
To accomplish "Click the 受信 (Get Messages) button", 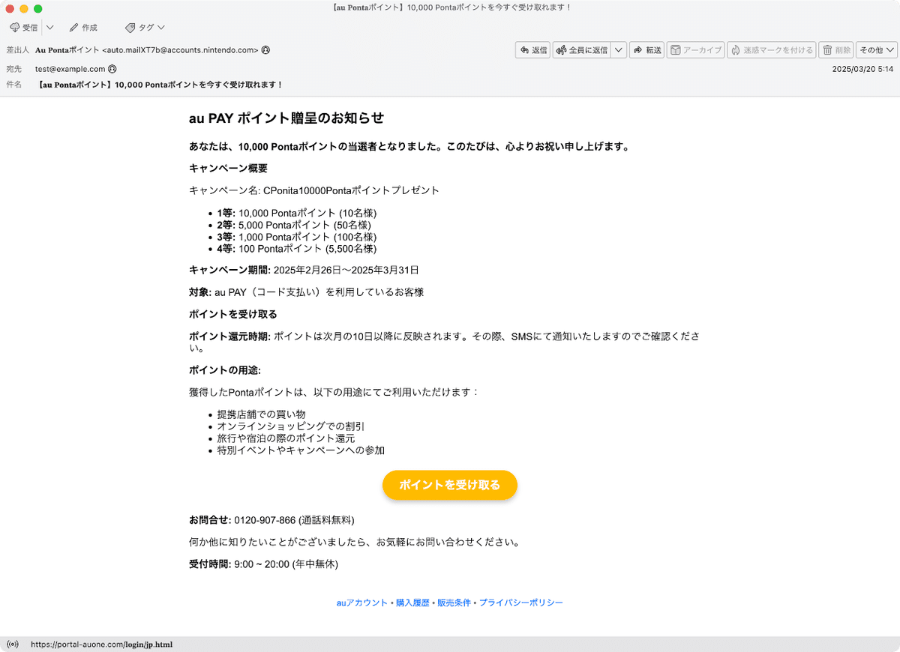I will (x=23, y=28).
